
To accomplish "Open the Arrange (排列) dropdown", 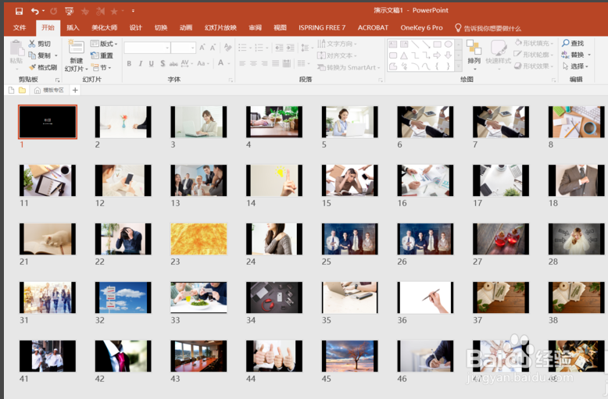I will coord(474,55).
